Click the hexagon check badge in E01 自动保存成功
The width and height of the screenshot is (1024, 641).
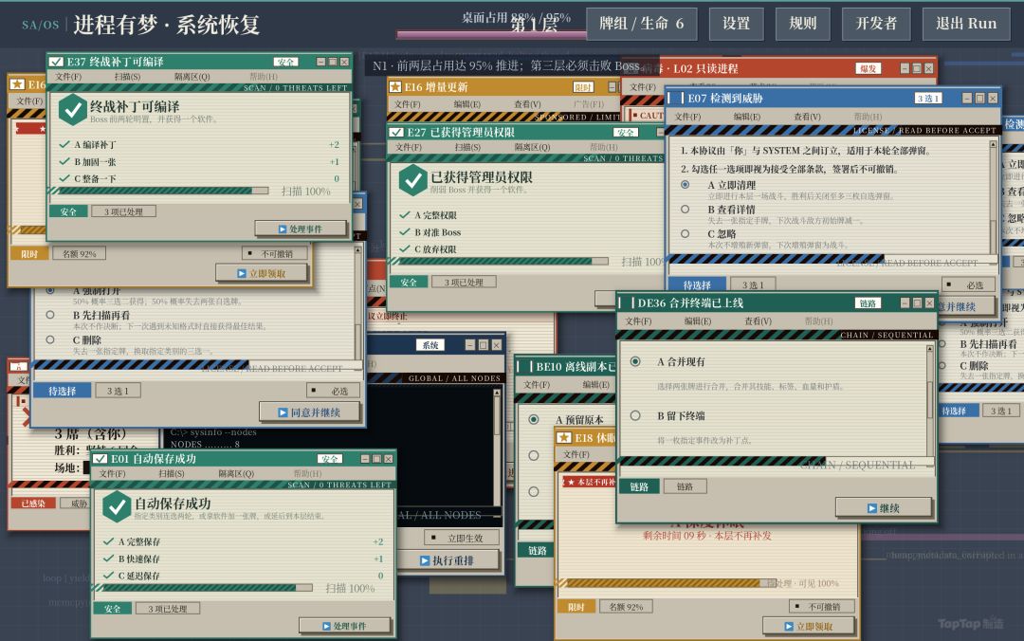tap(117, 507)
